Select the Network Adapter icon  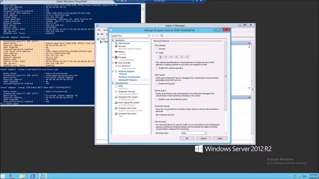point(116,72)
